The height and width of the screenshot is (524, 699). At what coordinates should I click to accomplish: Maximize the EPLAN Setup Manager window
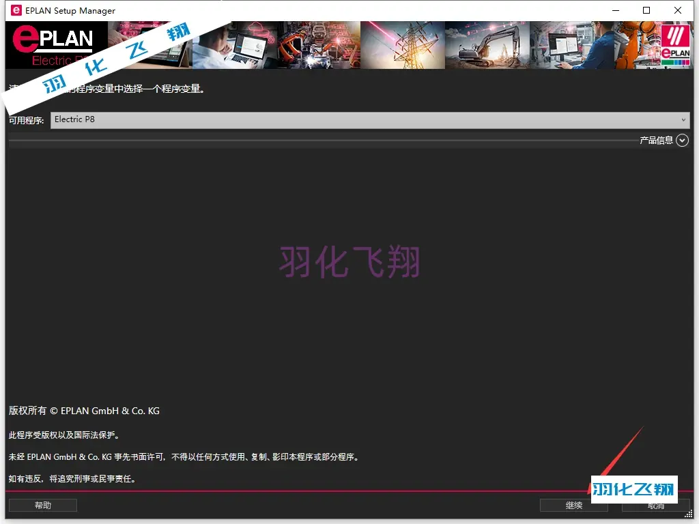coord(646,10)
